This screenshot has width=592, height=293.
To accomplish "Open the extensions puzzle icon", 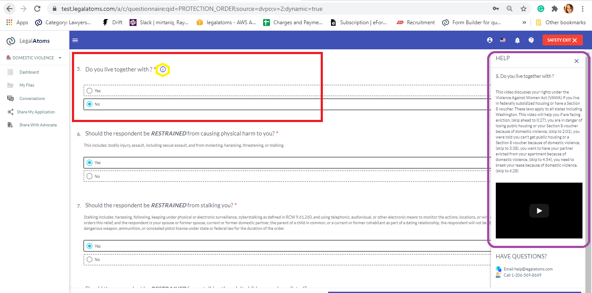I will click(554, 9).
